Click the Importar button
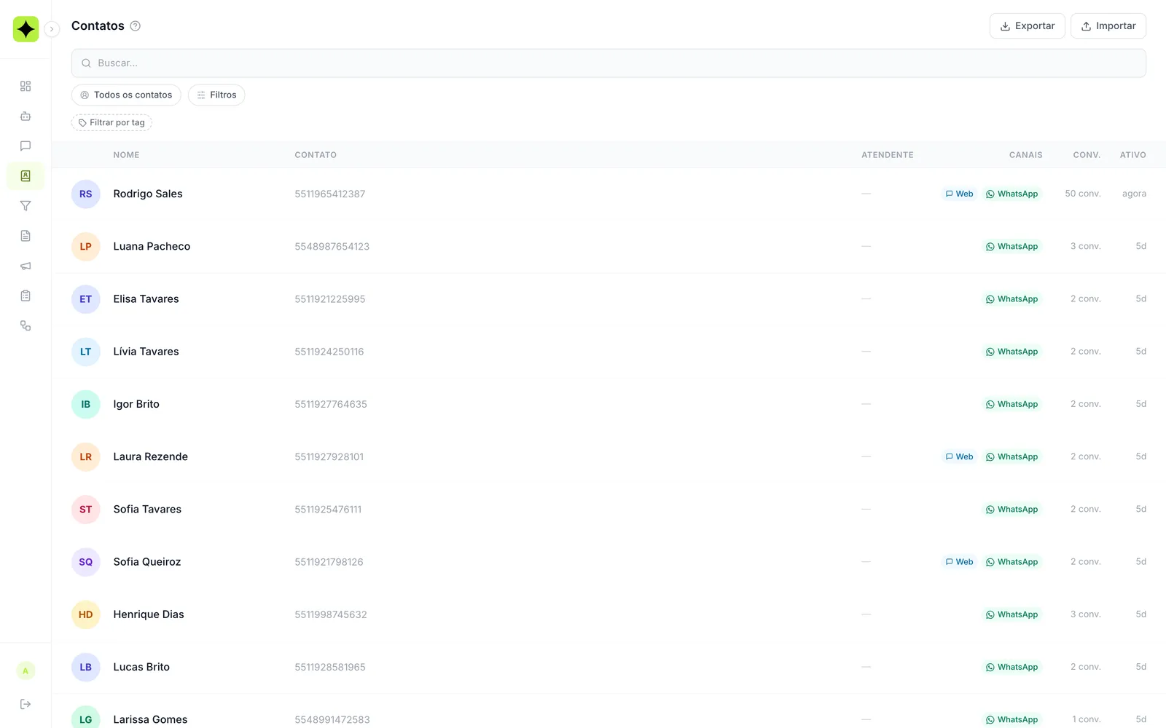The image size is (1166, 728). point(1108,26)
